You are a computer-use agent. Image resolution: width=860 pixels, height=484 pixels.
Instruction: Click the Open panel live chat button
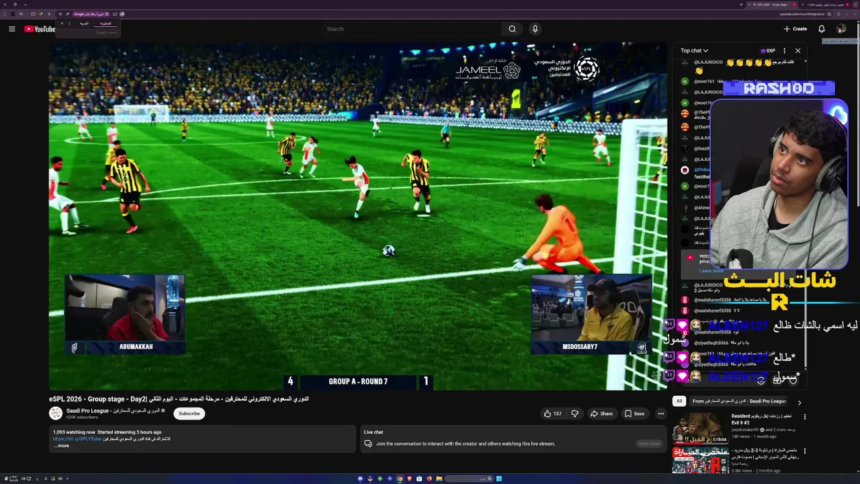tap(649, 444)
